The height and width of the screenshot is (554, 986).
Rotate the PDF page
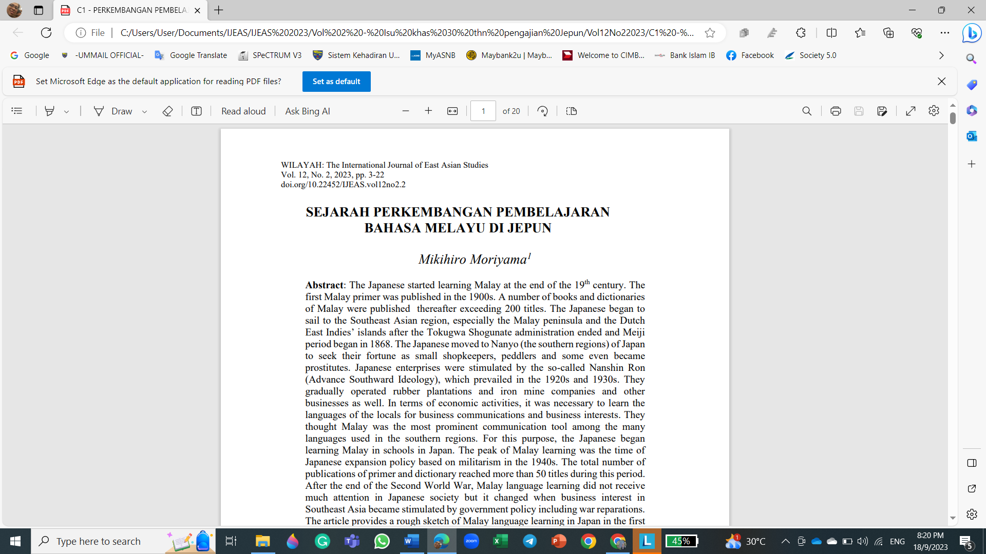pos(543,111)
